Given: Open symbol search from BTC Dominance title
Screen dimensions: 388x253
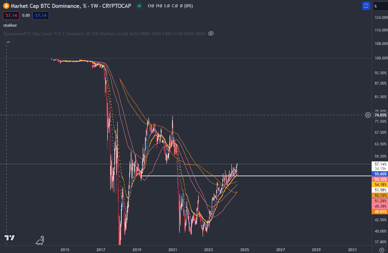Looking at the screenshot, I should coord(71,6).
